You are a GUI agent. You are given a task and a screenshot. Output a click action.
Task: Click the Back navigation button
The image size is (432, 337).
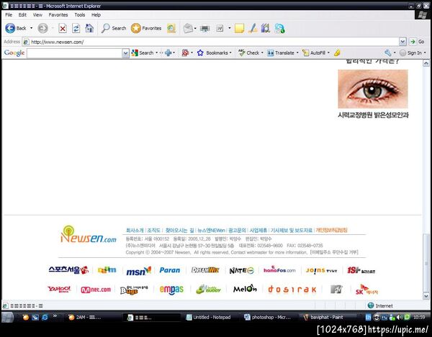click(x=16, y=28)
